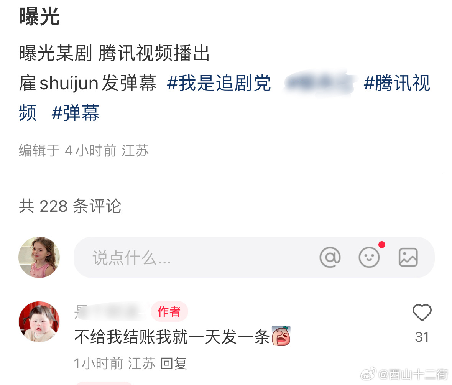
Task: Like the author's comment with heart icon
Action: click(422, 313)
